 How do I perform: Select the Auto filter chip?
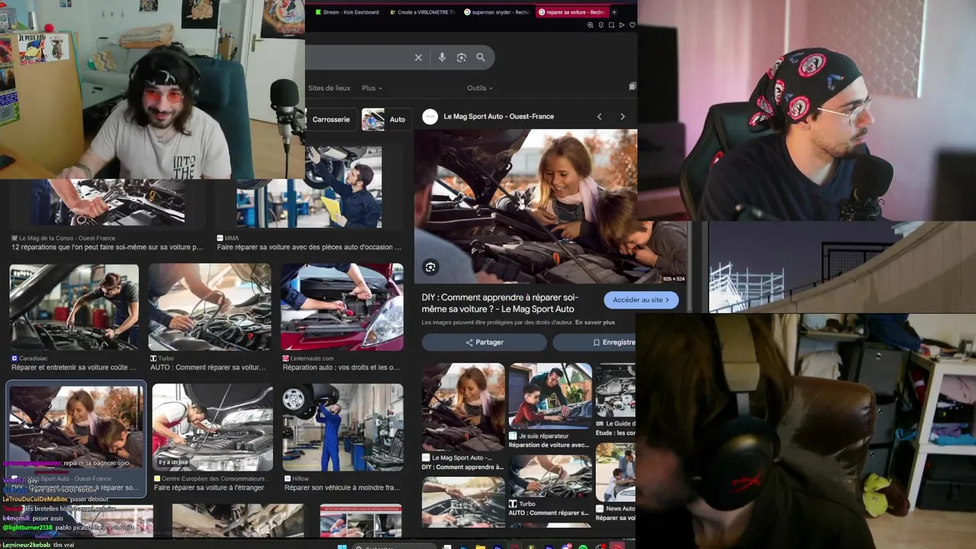tap(385, 120)
